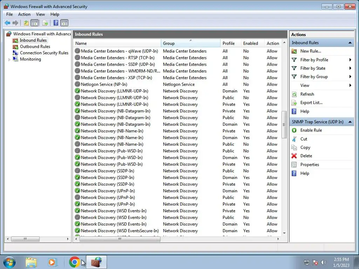Image resolution: width=359 pixels, height=269 pixels.
Task: Open the Filter by Profile submenu arrow
Action: 350,60
